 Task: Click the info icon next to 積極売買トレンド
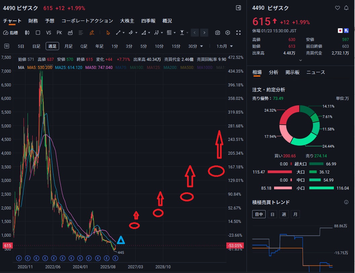[x=346, y=202]
